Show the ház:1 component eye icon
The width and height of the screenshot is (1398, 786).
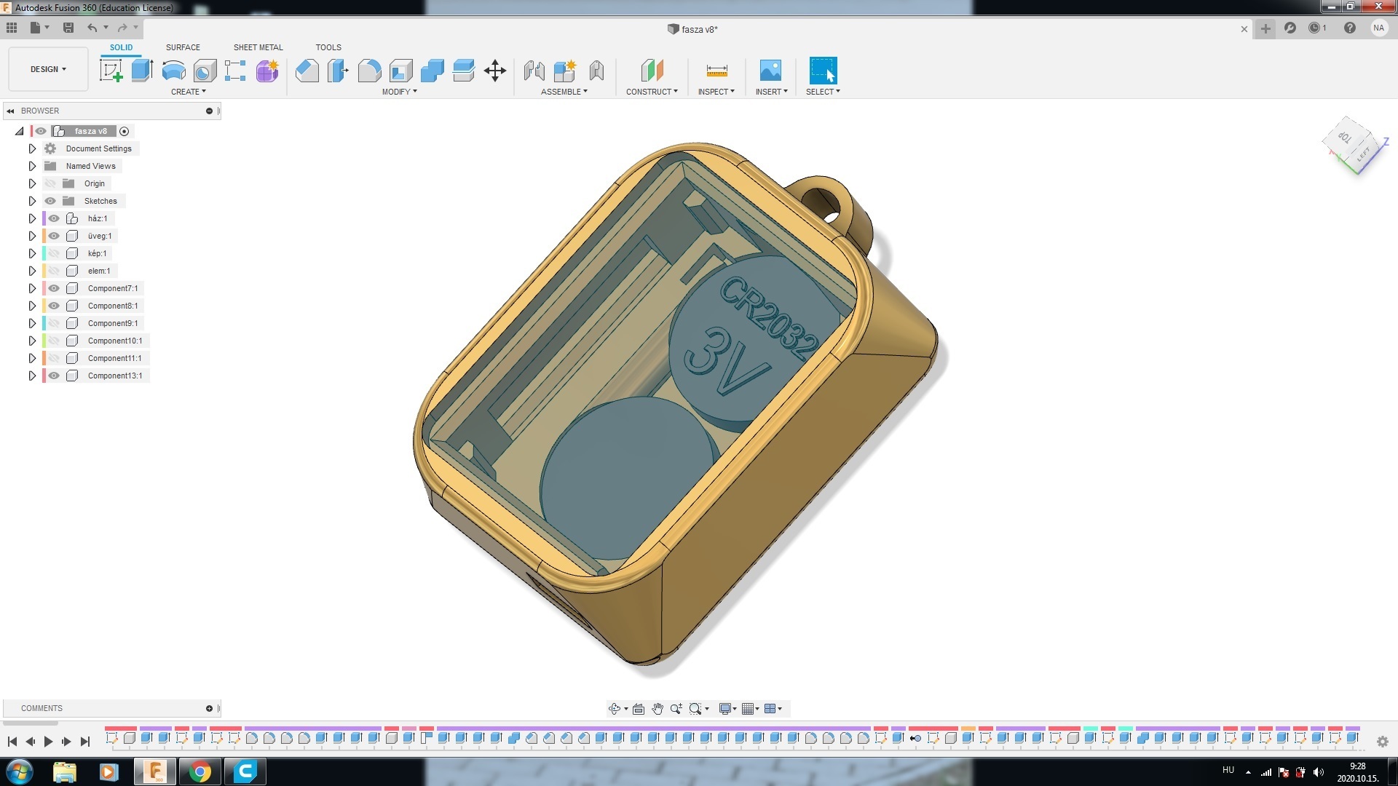tap(54, 218)
